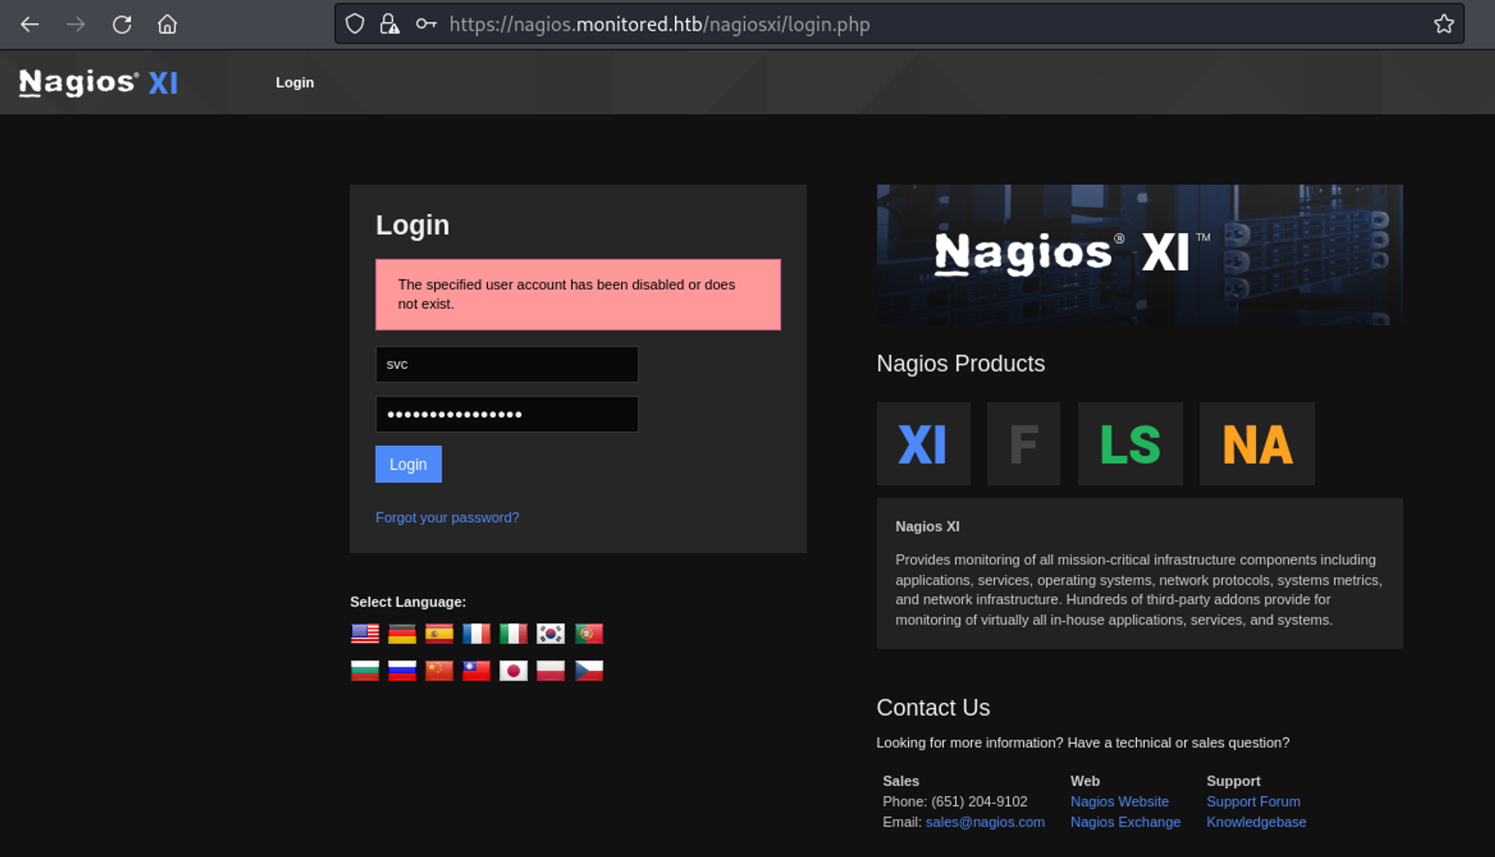Image resolution: width=1495 pixels, height=857 pixels.
Task: Choose the Czech flag language
Action: (589, 671)
